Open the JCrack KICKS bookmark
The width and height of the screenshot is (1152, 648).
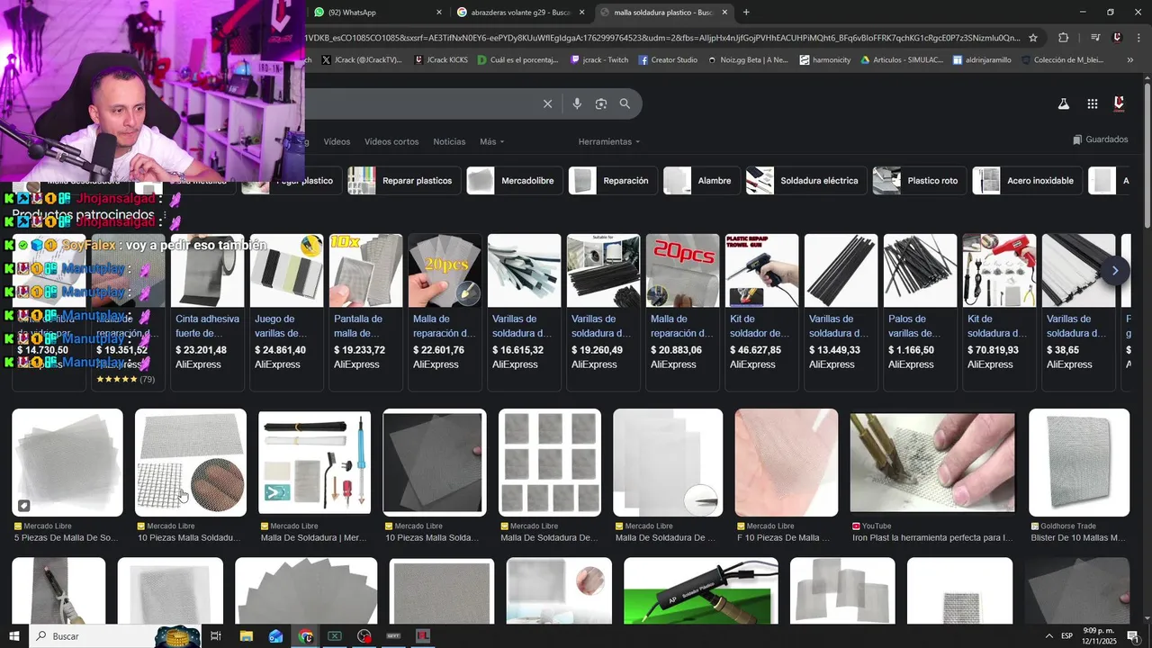pyautogui.click(x=441, y=60)
